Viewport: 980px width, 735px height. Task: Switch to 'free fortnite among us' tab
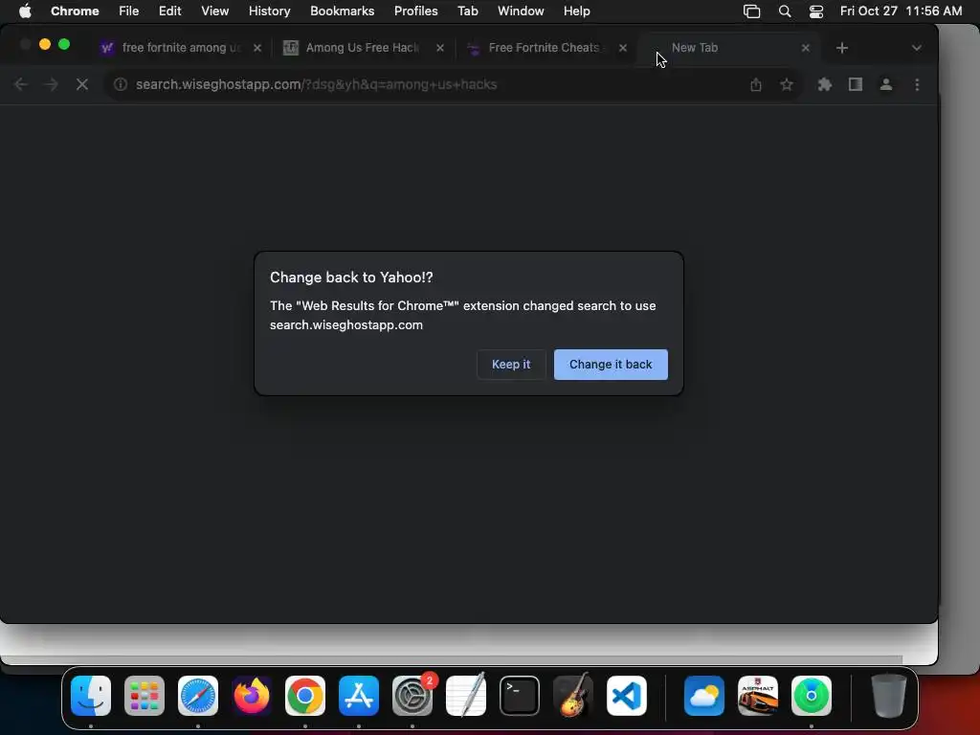pos(181,48)
